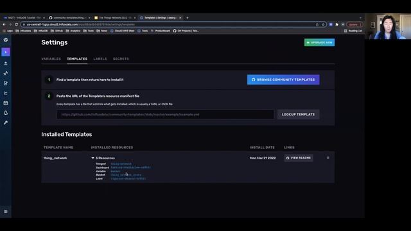Open the Tasks calendar sidebar icon
411x231 pixels.
pyautogui.click(x=6, y=103)
